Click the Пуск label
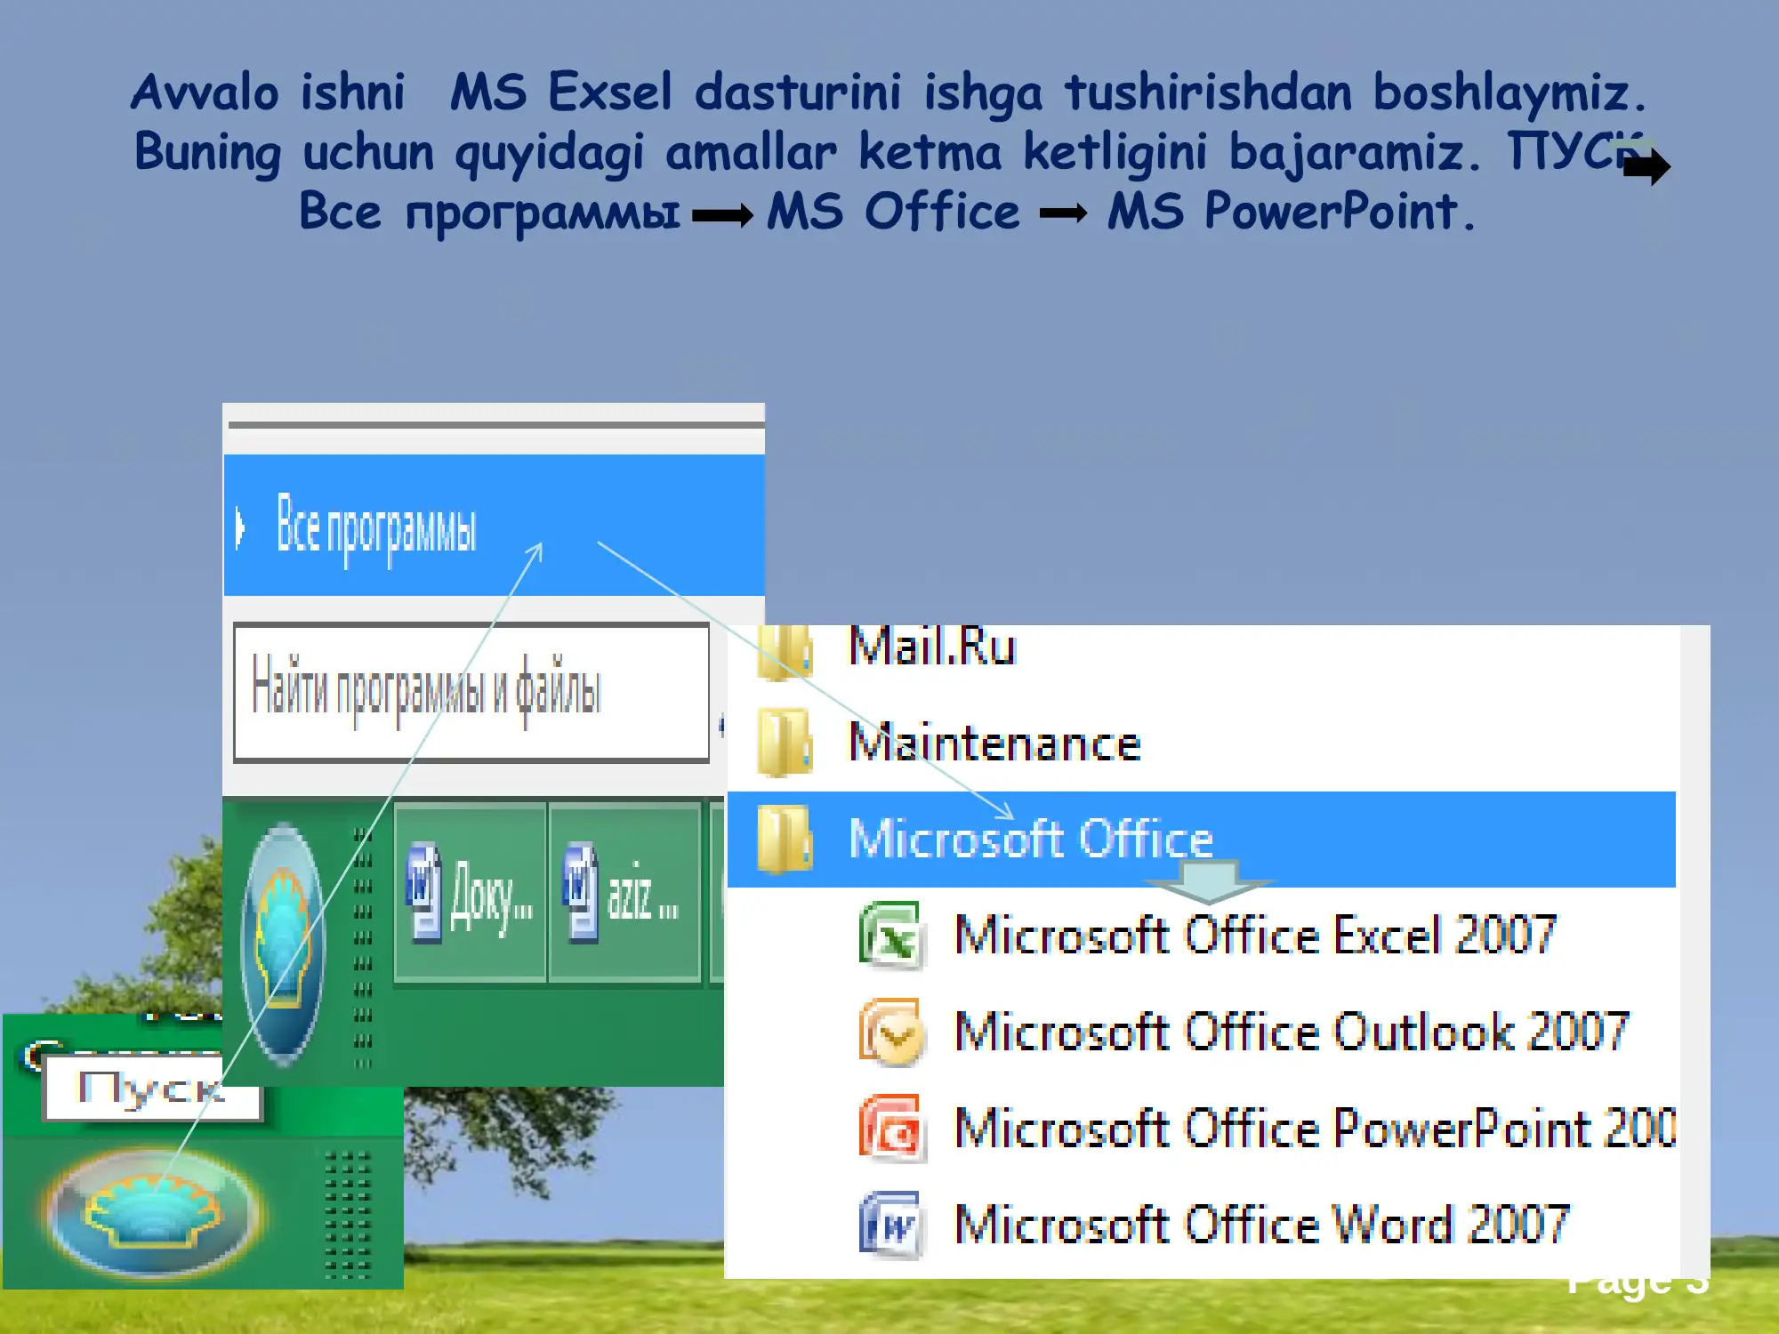This screenshot has width=1779, height=1334. pos(152,1088)
